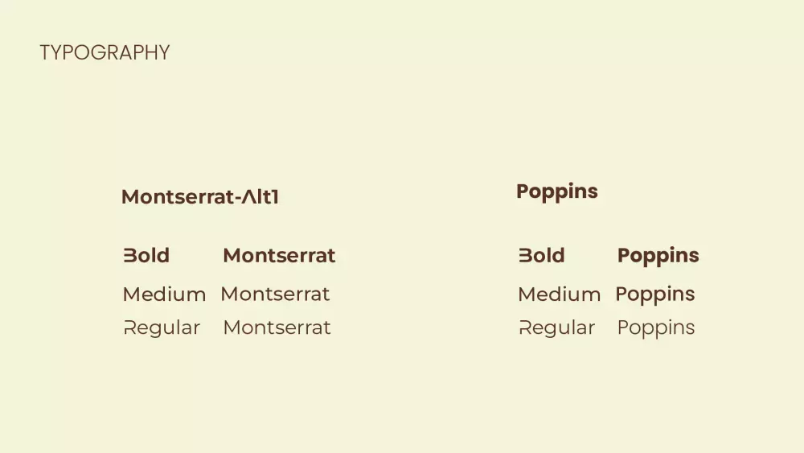Image resolution: width=804 pixels, height=453 pixels.
Task: Click the Medium label under Montserrat-Alt1
Action: [x=164, y=294]
